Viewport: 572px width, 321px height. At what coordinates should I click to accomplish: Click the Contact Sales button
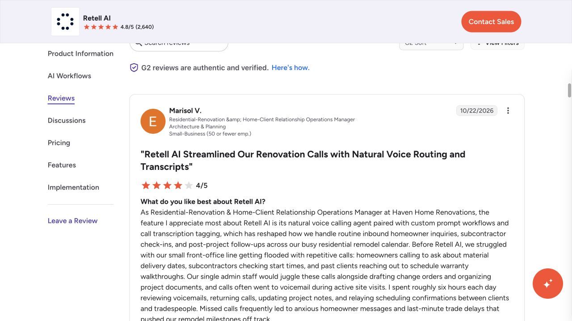491,21
